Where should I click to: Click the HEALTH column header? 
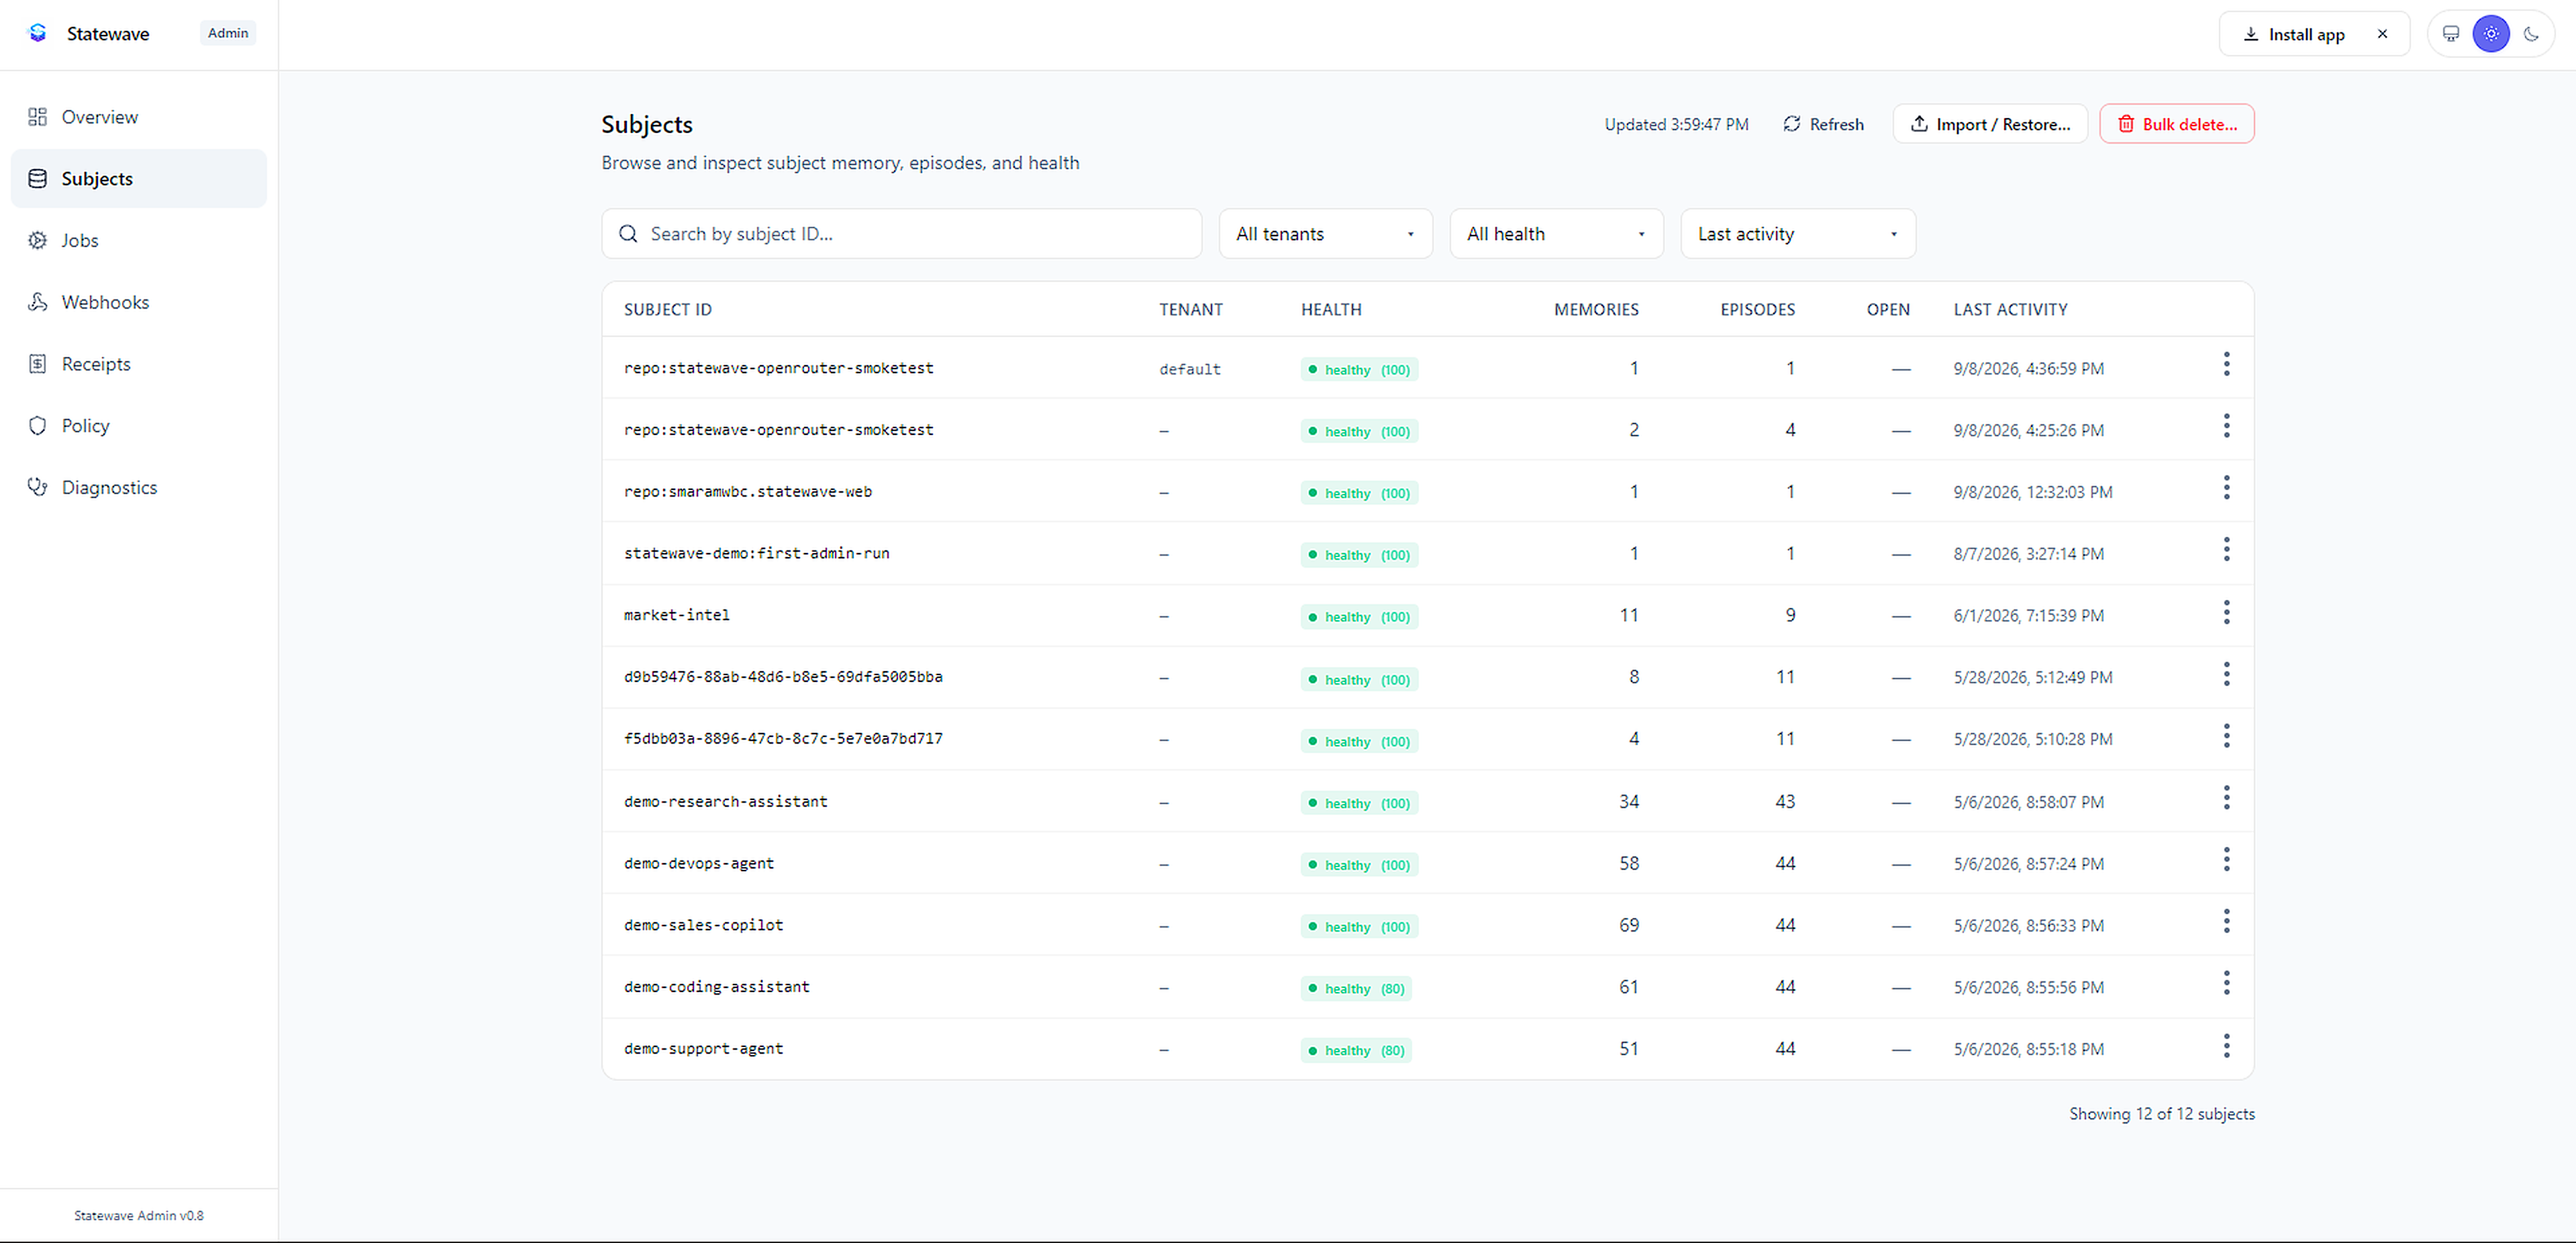tap(1331, 310)
